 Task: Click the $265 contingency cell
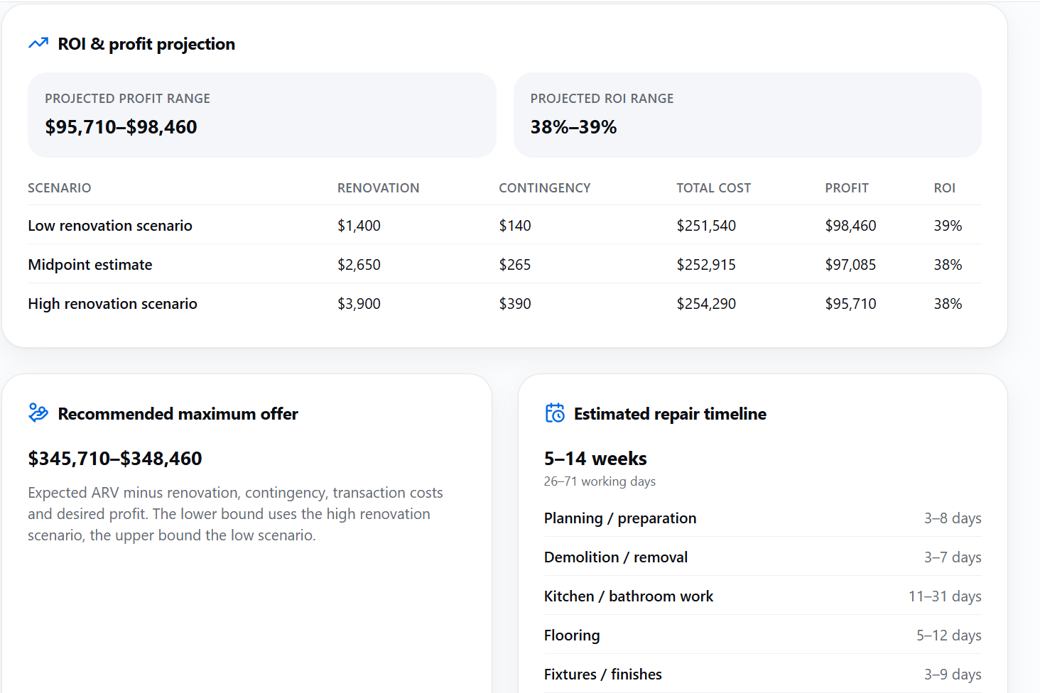coord(515,265)
